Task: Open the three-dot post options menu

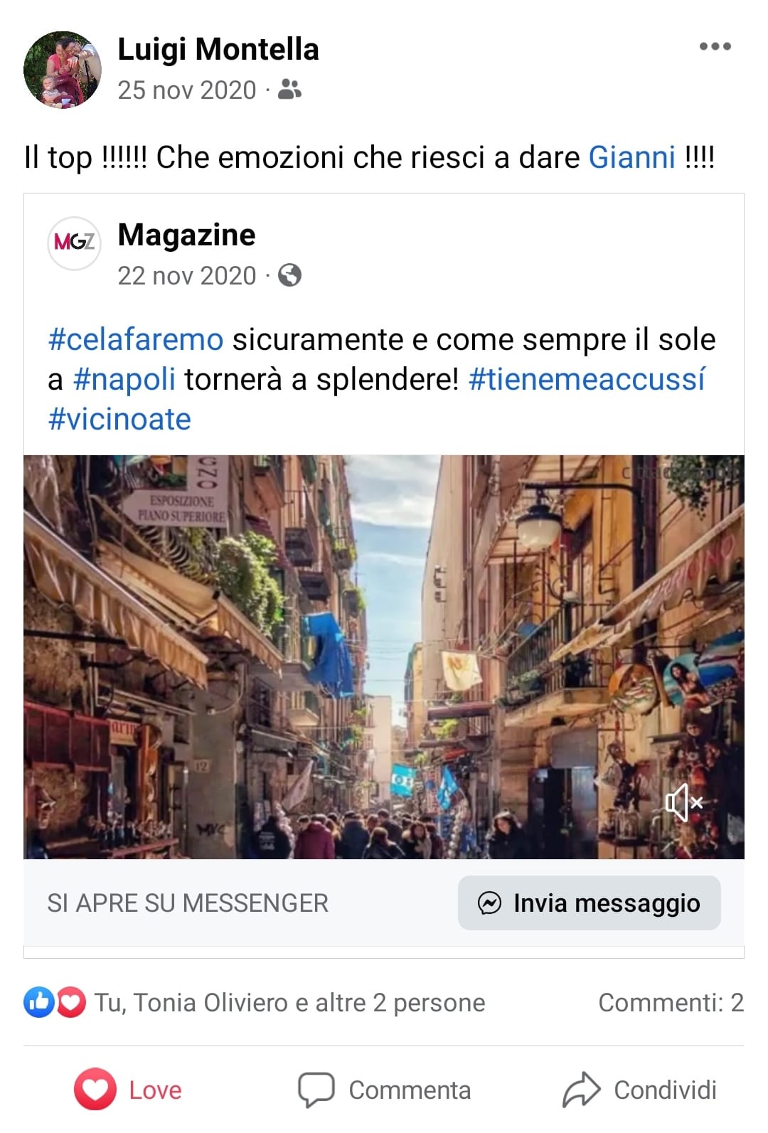Action: pos(715,47)
